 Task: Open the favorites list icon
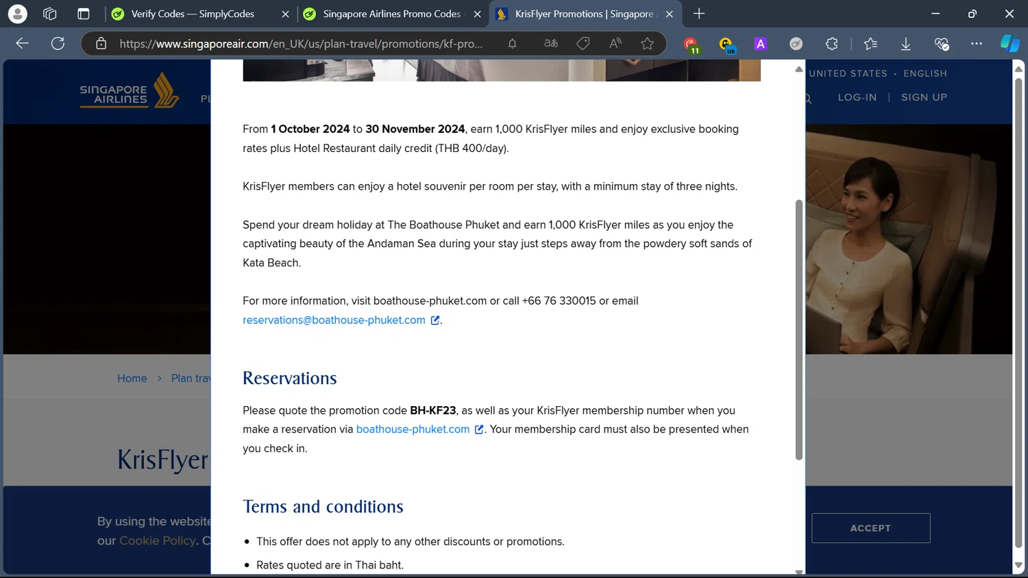tap(870, 44)
